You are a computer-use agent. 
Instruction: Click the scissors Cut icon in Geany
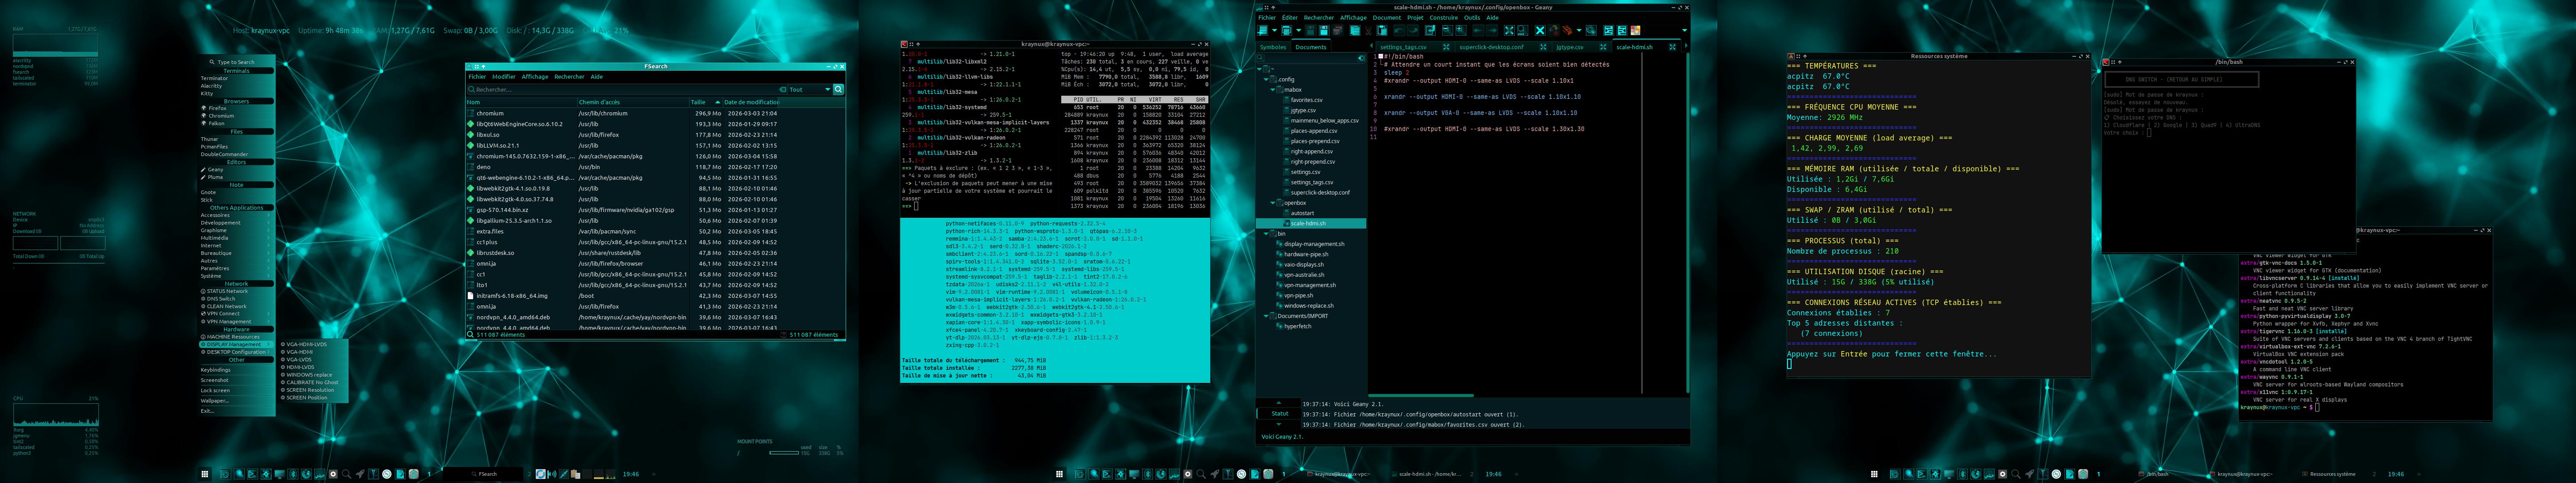pyautogui.click(x=1368, y=30)
